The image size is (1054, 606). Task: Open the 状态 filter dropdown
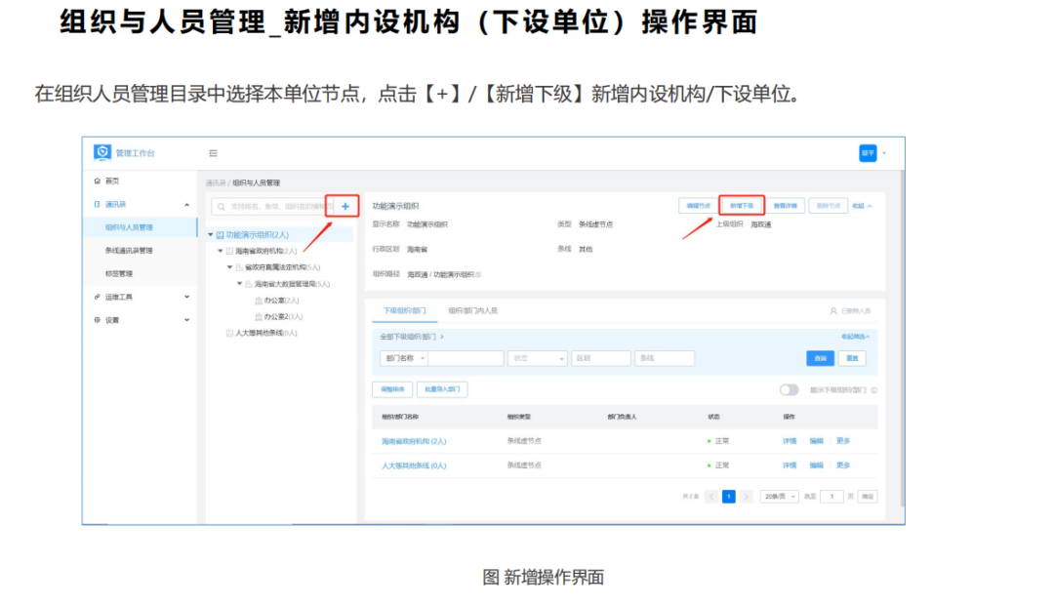pyautogui.click(x=538, y=358)
